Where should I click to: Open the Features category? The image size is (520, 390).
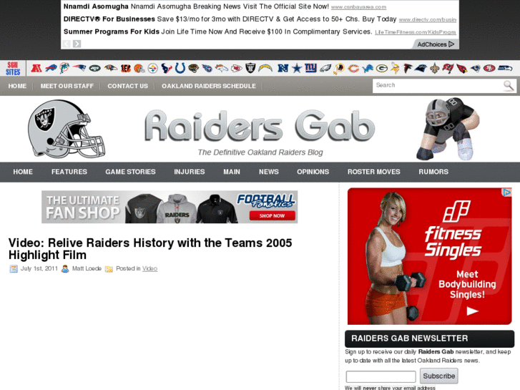(x=69, y=172)
